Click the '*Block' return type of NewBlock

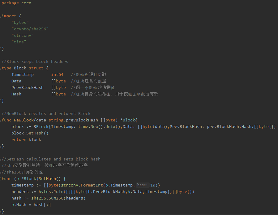(x=128, y=120)
